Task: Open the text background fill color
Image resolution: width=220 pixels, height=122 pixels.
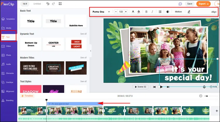Action: [x=139, y=12]
